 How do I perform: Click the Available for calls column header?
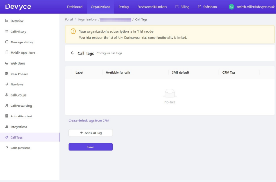point(118,72)
